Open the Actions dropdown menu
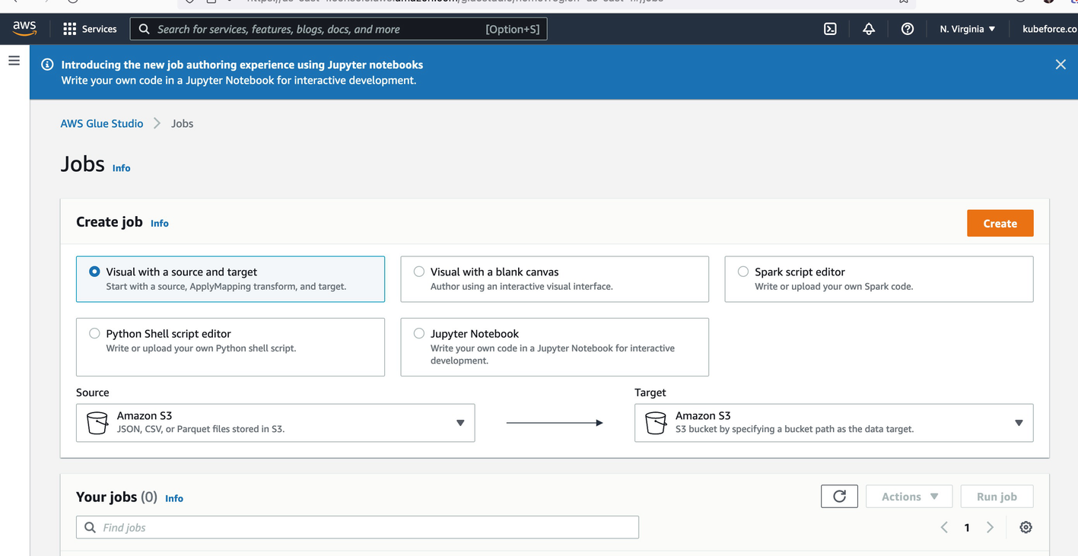This screenshot has height=556, width=1078. click(x=909, y=497)
